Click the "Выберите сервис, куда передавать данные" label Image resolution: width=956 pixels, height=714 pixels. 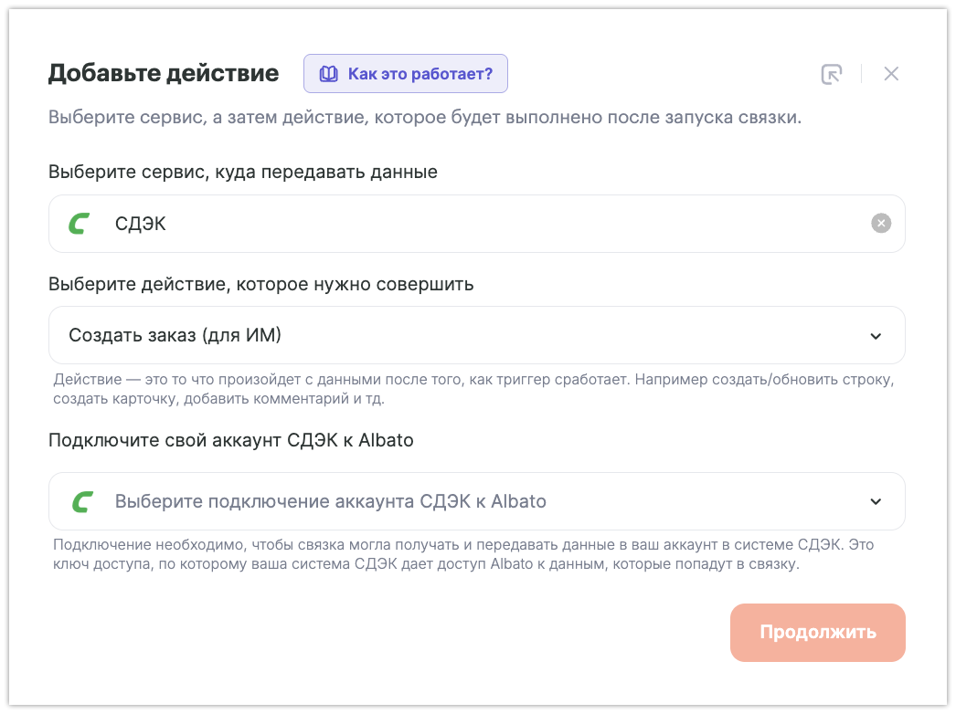[243, 172]
